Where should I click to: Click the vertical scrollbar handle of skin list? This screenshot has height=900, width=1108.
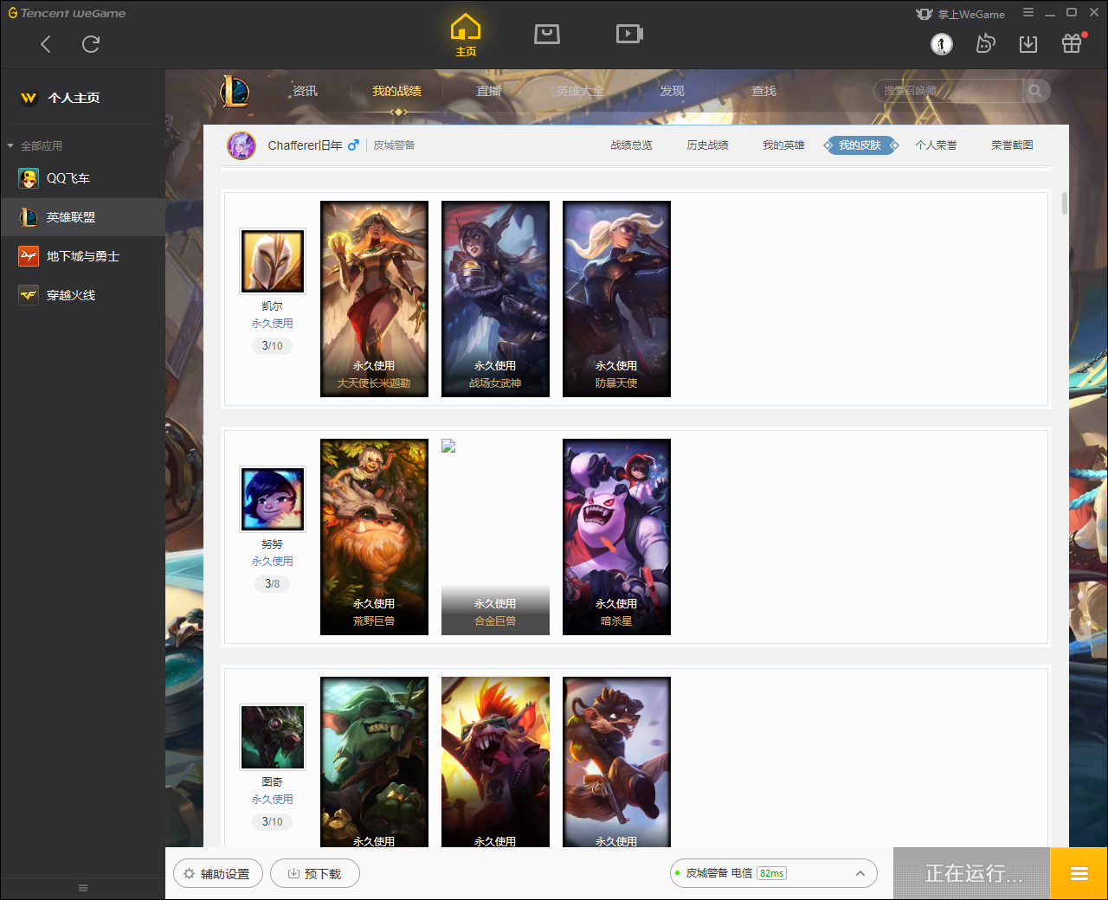[x=1064, y=203]
